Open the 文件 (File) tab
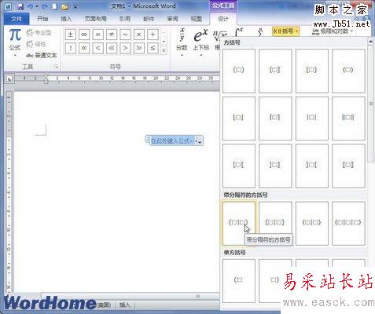This screenshot has width=375, height=314. [x=17, y=19]
